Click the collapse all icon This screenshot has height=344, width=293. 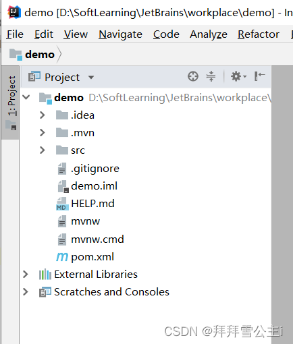(211, 76)
